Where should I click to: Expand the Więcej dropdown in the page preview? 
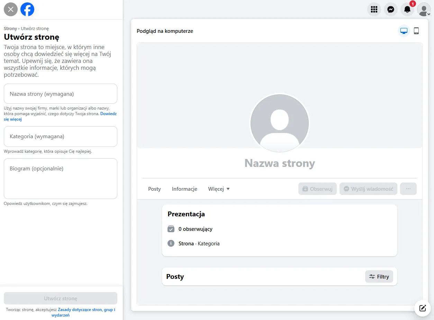219,189
